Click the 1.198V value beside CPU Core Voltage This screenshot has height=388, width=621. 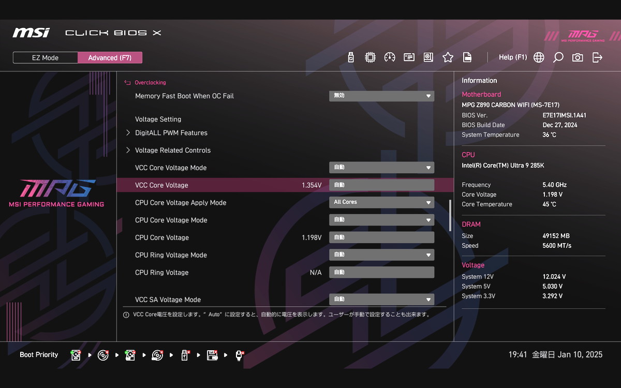pyautogui.click(x=312, y=237)
